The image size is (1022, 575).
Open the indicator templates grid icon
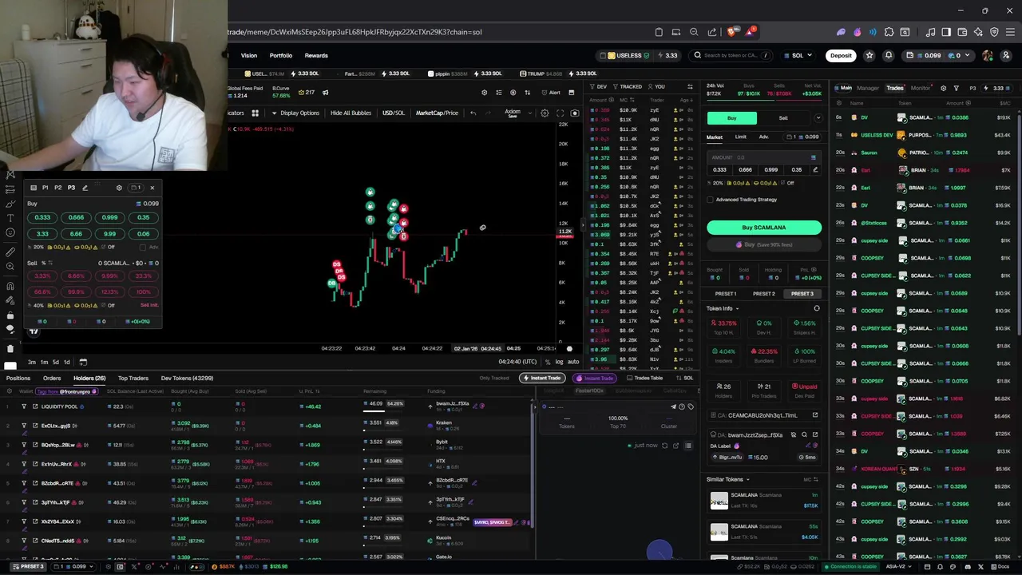(x=255, y=113)
